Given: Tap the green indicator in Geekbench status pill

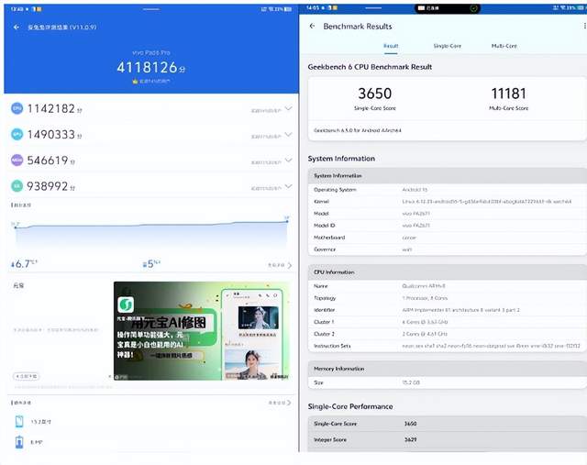Looking at the screenshot, I should pos(473,8).
